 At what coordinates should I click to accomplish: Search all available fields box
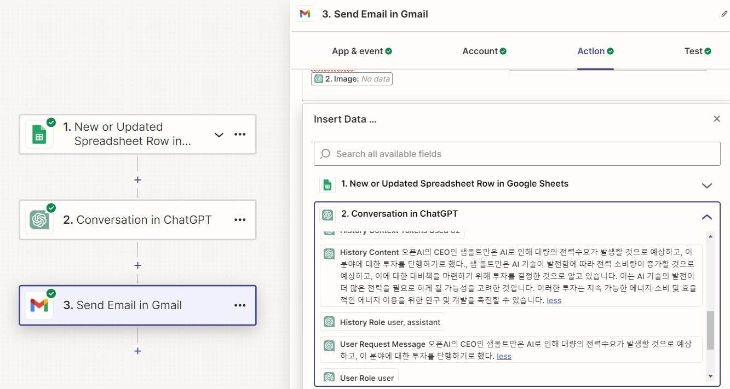tap(517, 154)
